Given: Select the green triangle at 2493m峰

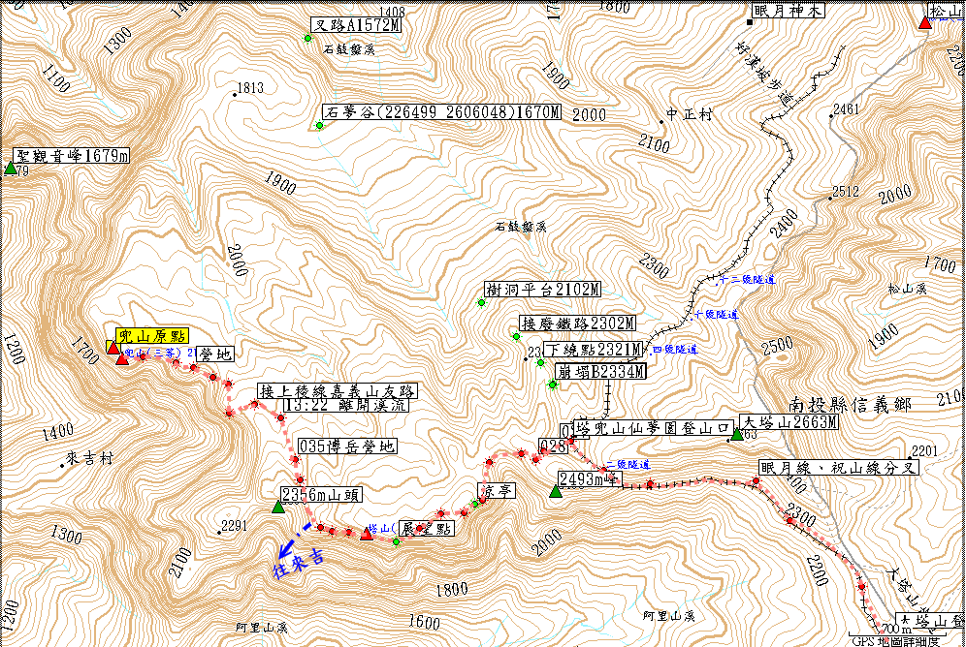Looking at the screenshot, I should point(556,491).
